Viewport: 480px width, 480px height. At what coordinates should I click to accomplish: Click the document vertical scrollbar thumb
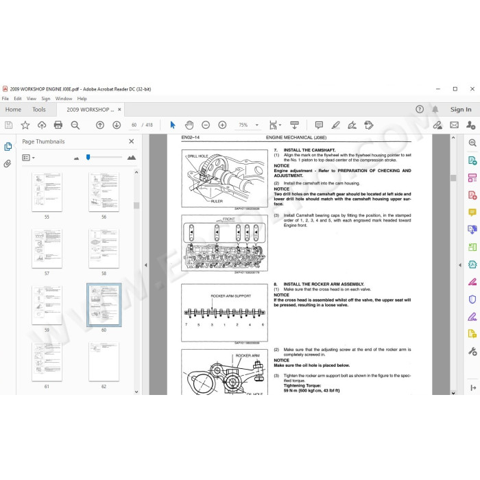click(453, 178)
